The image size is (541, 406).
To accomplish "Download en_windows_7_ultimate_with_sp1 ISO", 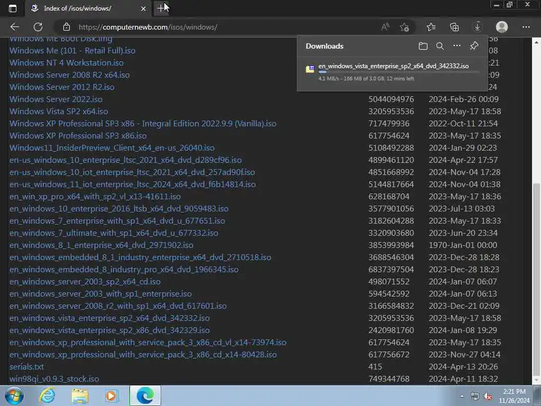I will [114, 233].
